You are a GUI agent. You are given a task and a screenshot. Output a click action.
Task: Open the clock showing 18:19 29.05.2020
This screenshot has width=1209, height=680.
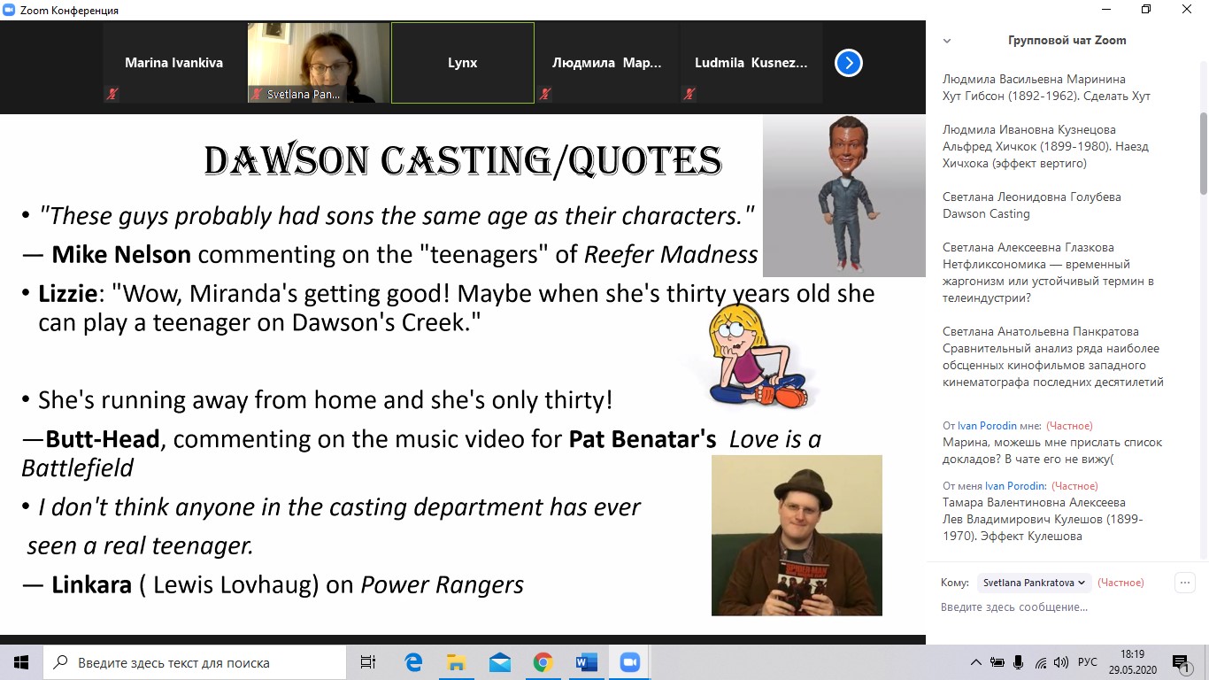pos(1132,662)
